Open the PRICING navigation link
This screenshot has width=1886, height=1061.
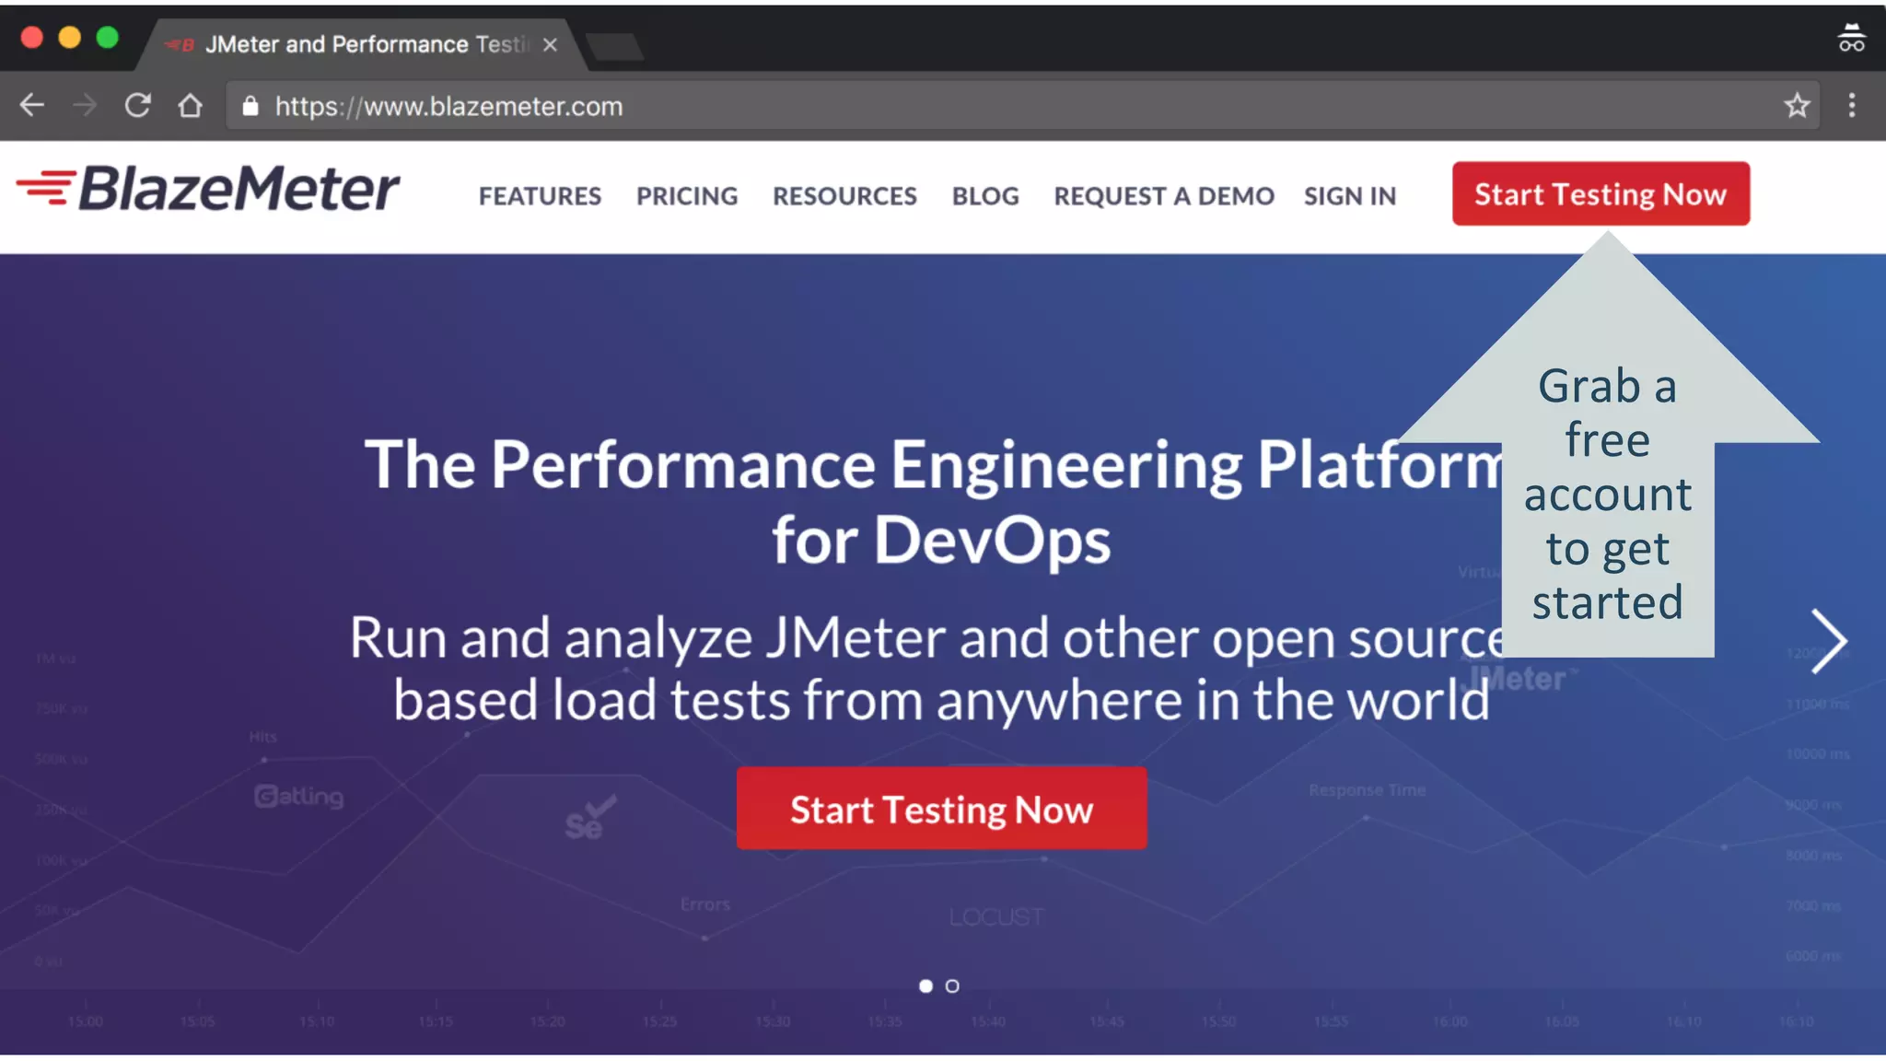click(x=687, y=196)
